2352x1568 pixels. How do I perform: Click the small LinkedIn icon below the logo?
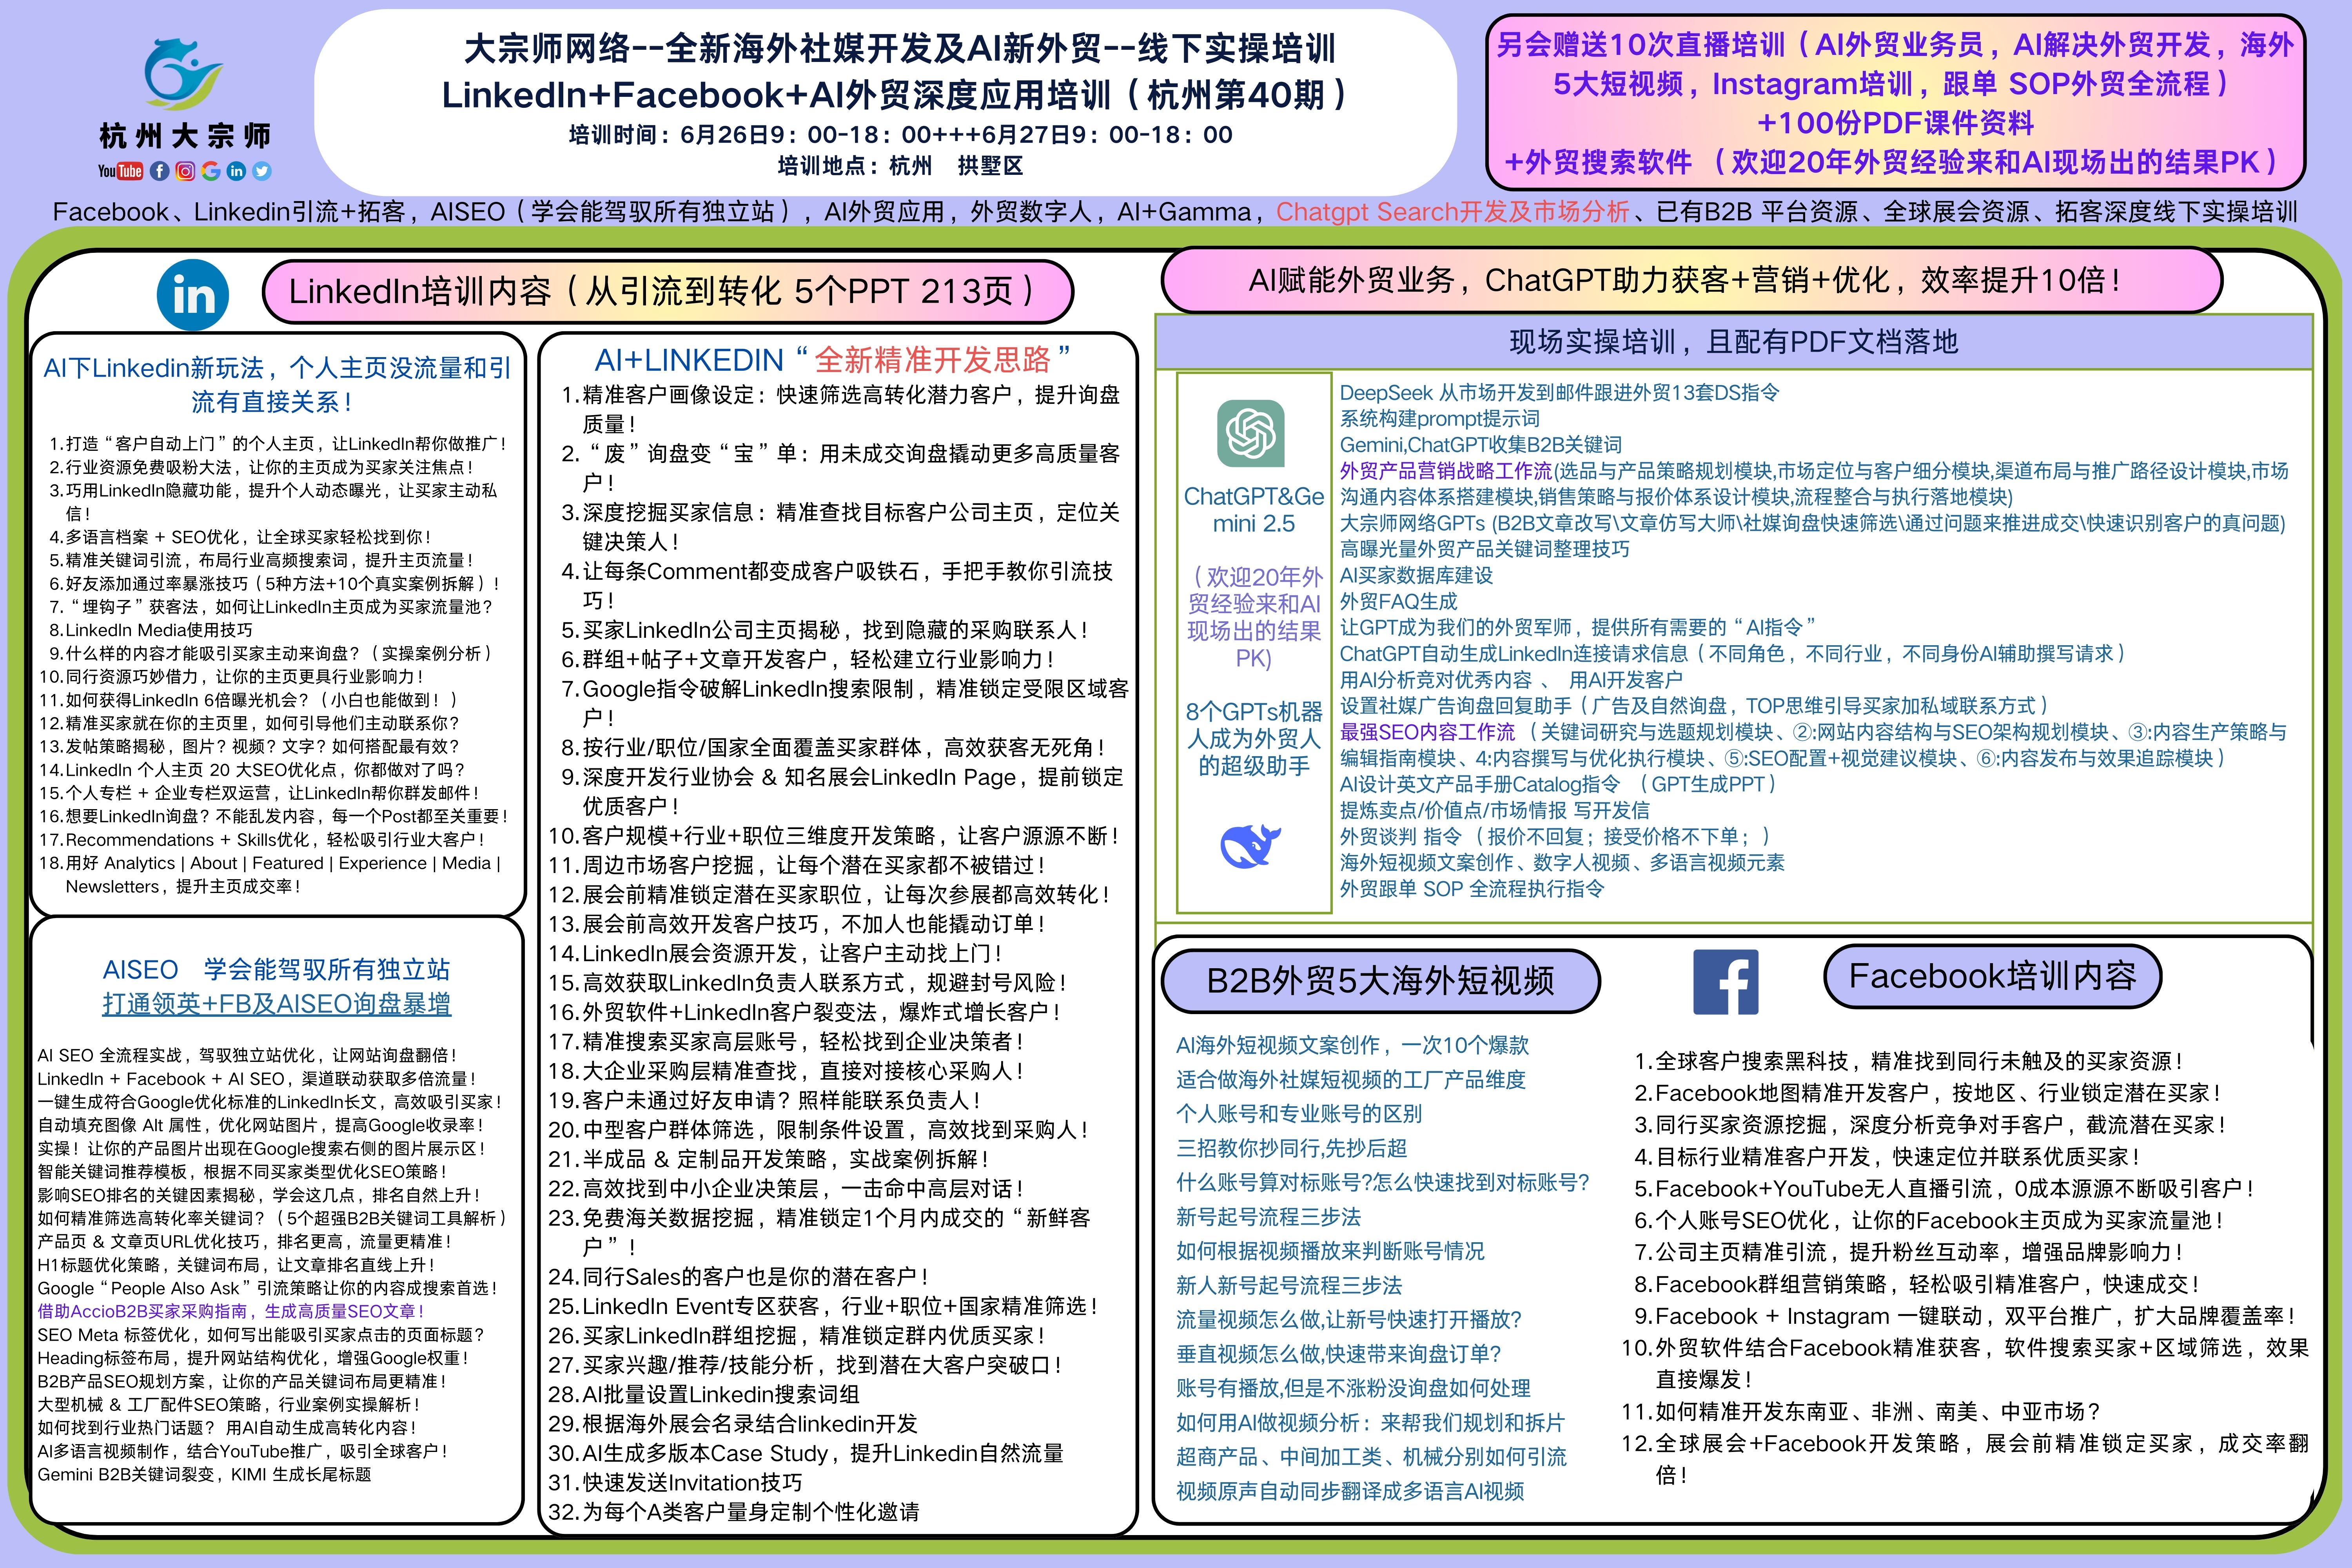click(236, 171)
